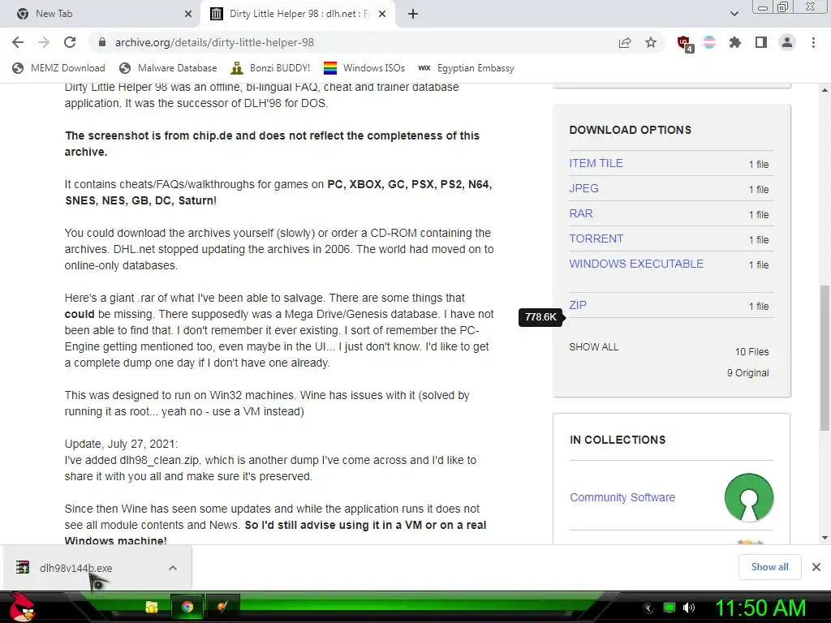Click the scrollbar up arrow

825,90
